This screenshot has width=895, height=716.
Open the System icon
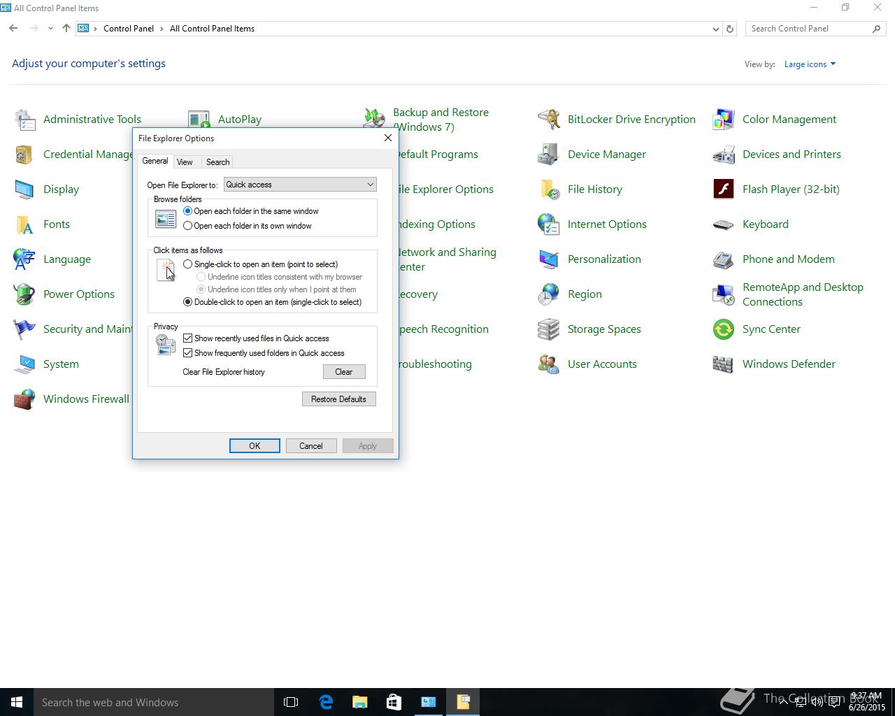point(24,364)
